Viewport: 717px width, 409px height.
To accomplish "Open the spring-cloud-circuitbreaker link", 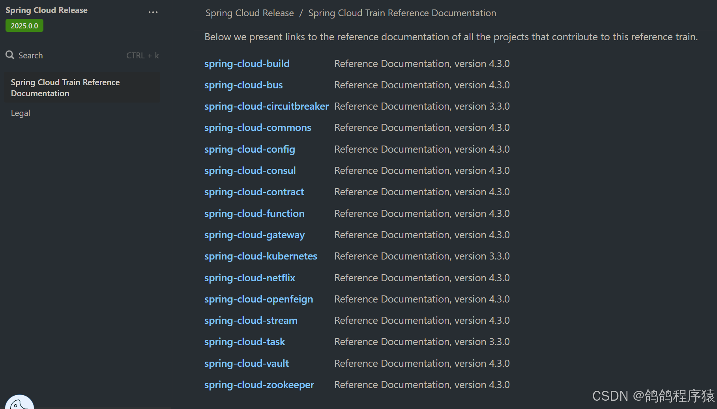I will tap(266, 106).
